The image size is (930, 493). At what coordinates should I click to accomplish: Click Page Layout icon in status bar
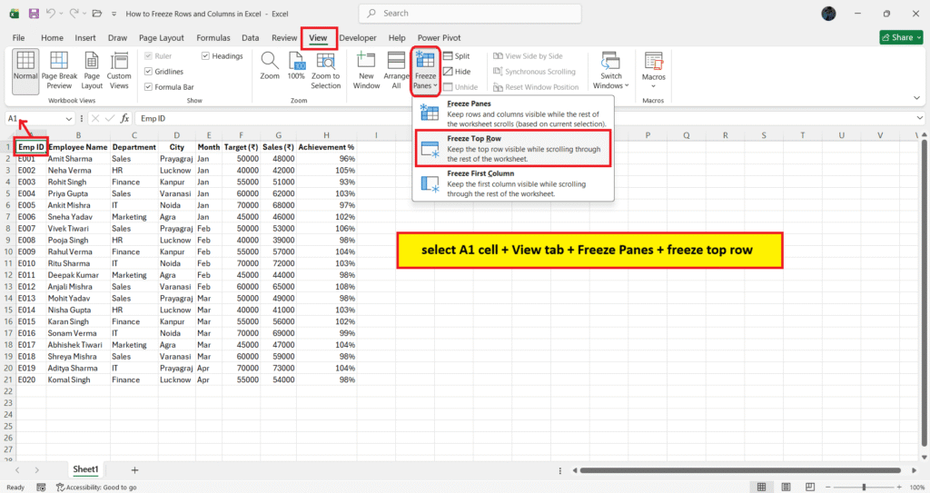click(x=786, y=487)
